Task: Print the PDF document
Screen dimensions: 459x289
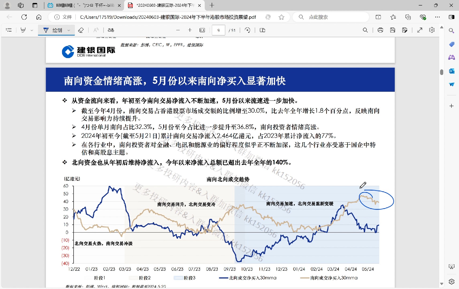Action: coord(380,30)
